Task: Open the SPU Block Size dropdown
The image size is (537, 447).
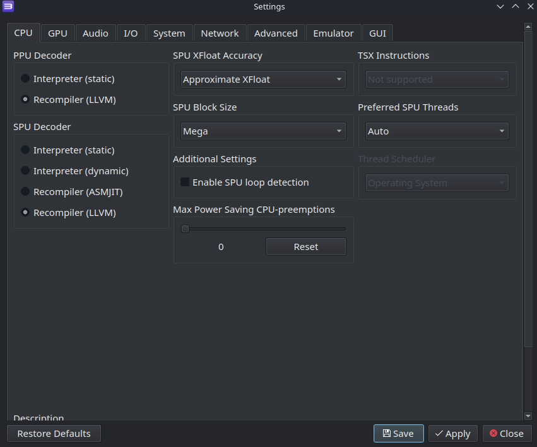Action: click(263, 131)
